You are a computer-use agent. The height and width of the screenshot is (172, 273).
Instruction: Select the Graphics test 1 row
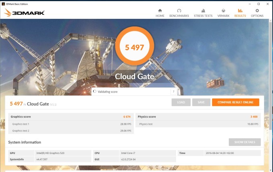tap(71, 124)
